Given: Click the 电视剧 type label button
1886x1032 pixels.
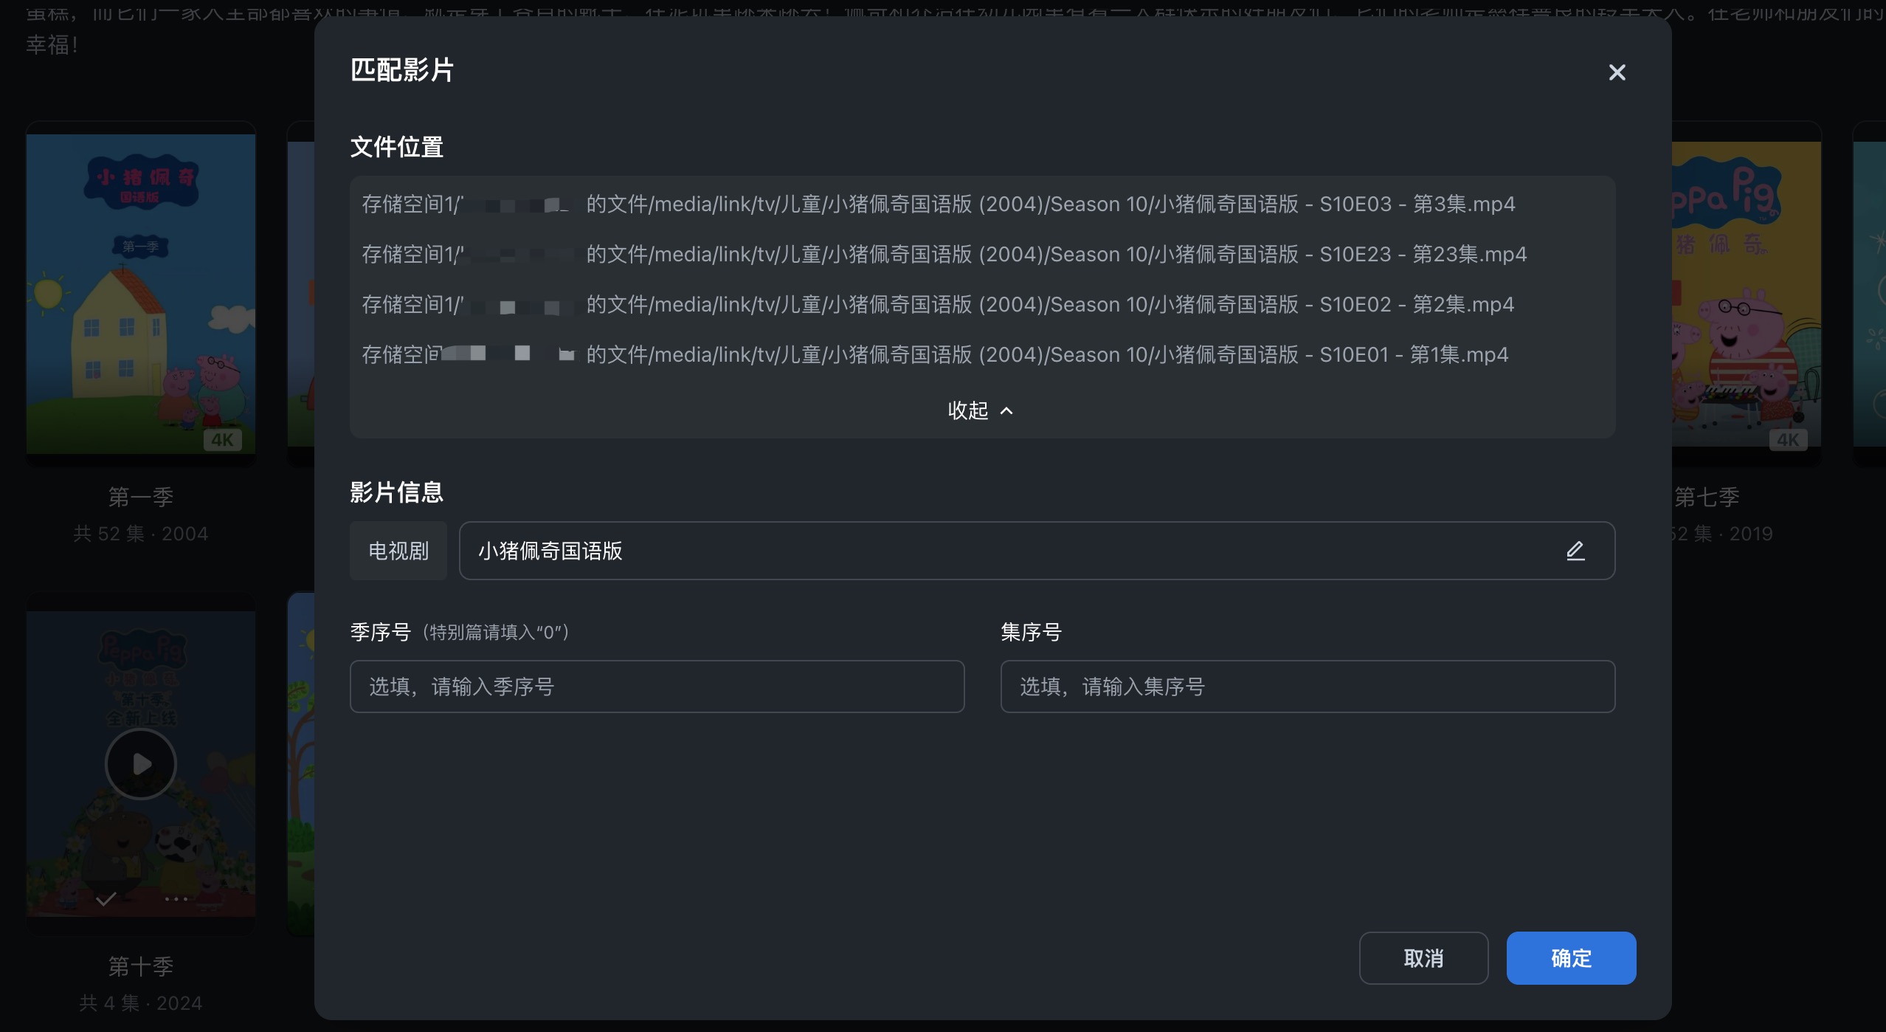Looking at the screenshot, I should pyautogui.click(x=398, y=551).
